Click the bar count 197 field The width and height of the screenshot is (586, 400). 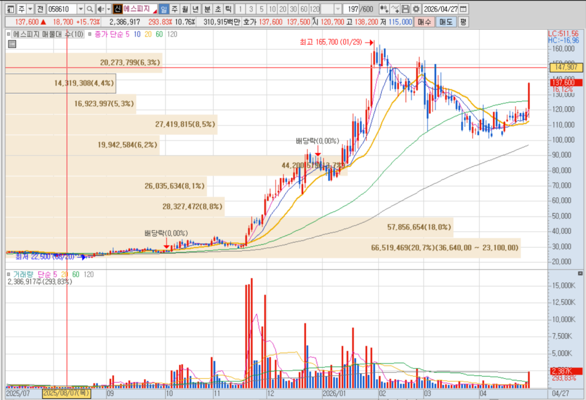pos(351,9)
